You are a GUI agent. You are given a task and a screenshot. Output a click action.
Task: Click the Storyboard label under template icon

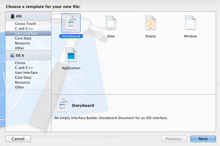(x=71, y=36)
